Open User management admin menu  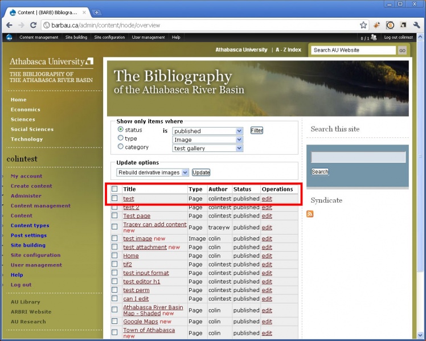click(148, 37)
